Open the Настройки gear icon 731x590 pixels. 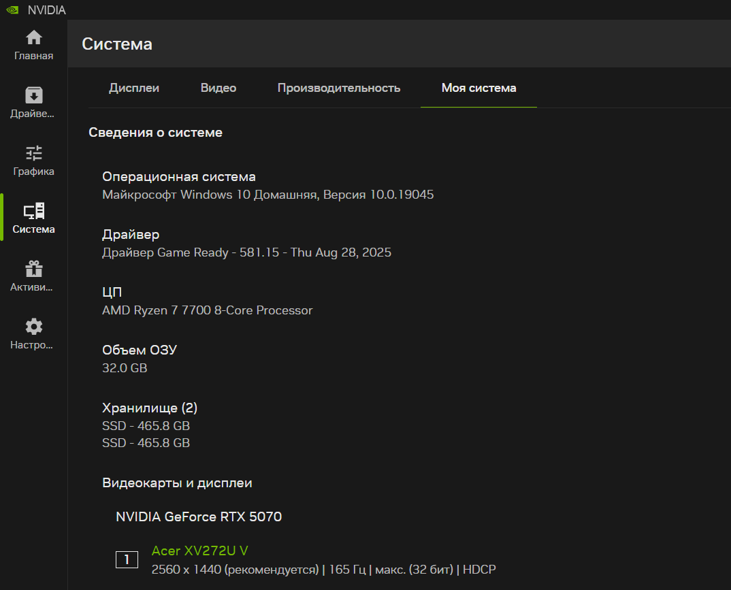point(33,327)
